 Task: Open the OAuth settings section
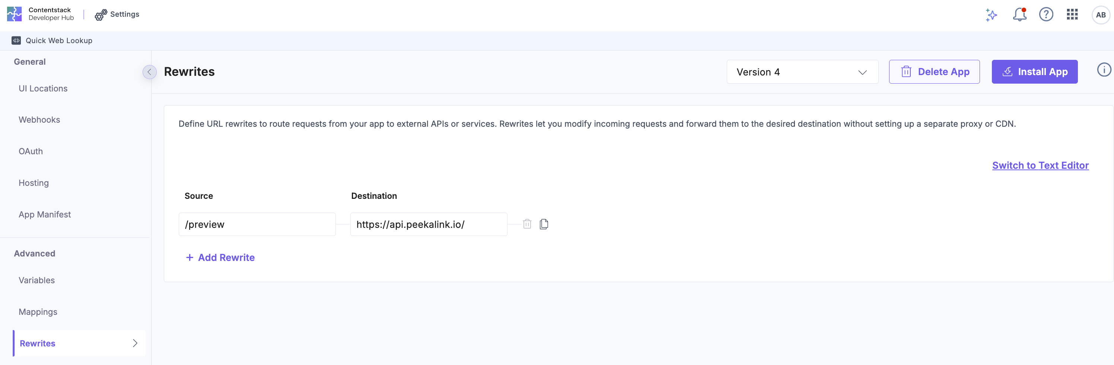click(x=31, y=152)
